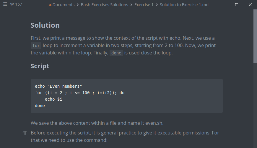Click chevron after Documents breadcrumb
Viewport: 257px width, 148px height.
(x=78, y=5)
